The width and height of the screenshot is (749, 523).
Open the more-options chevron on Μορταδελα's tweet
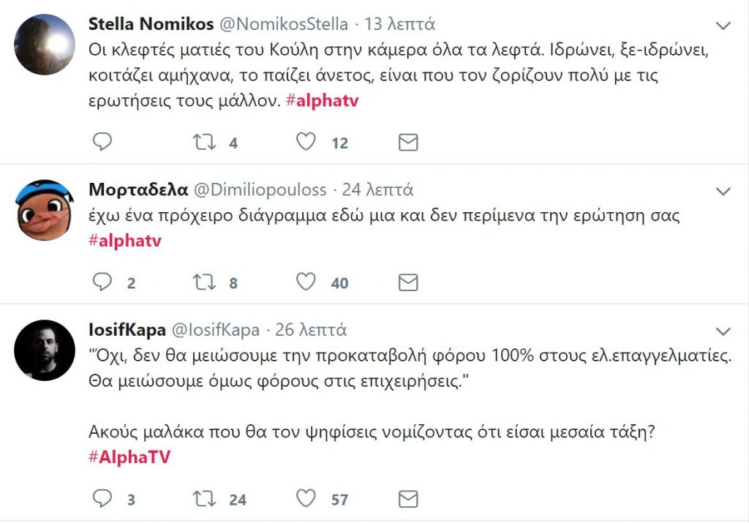tap(723, 192)
